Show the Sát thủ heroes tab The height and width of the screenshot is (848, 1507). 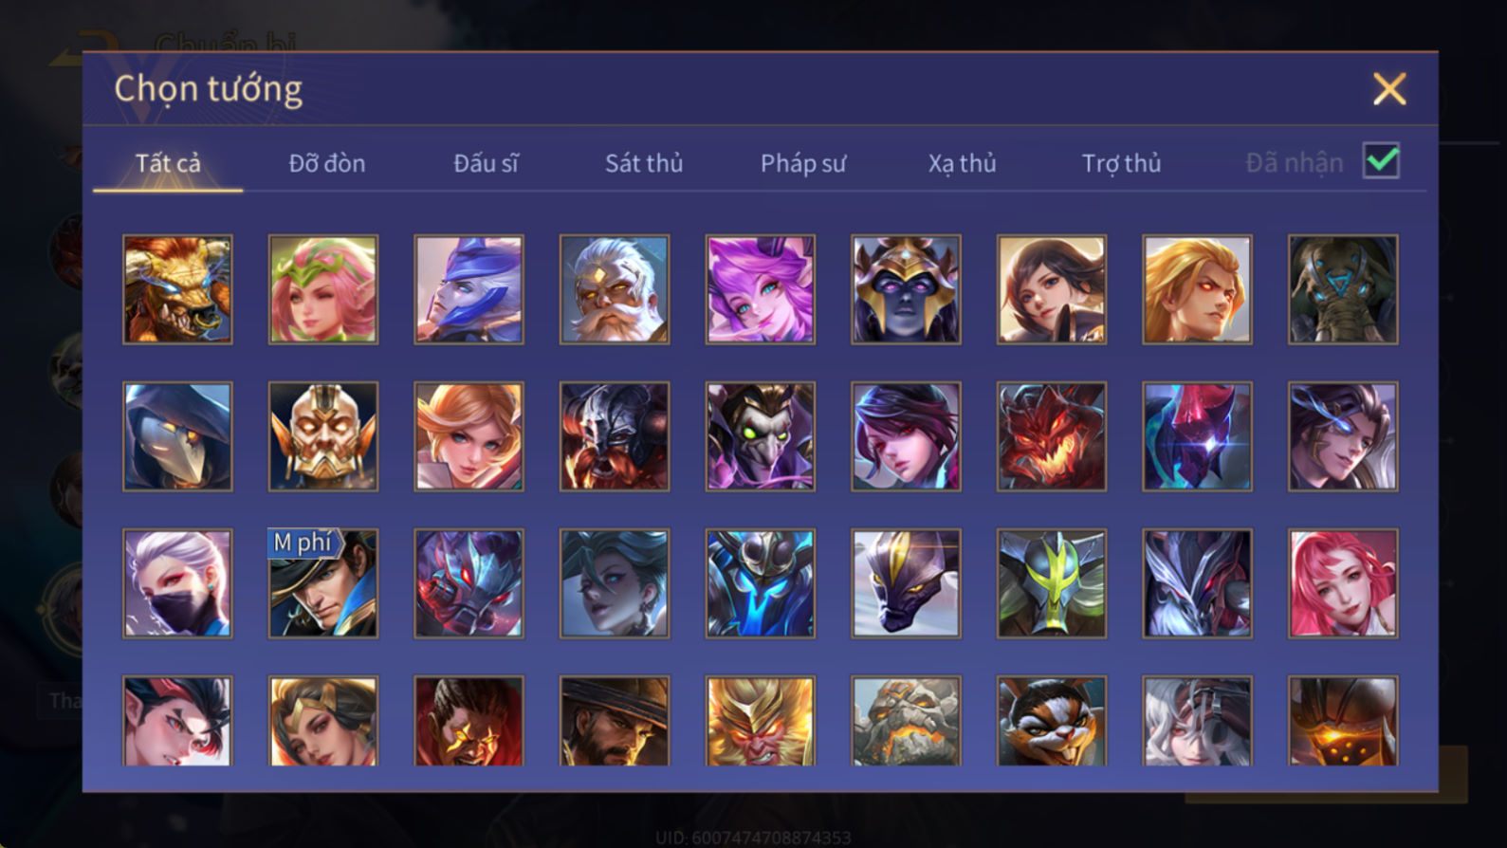[x=644, y=163]
